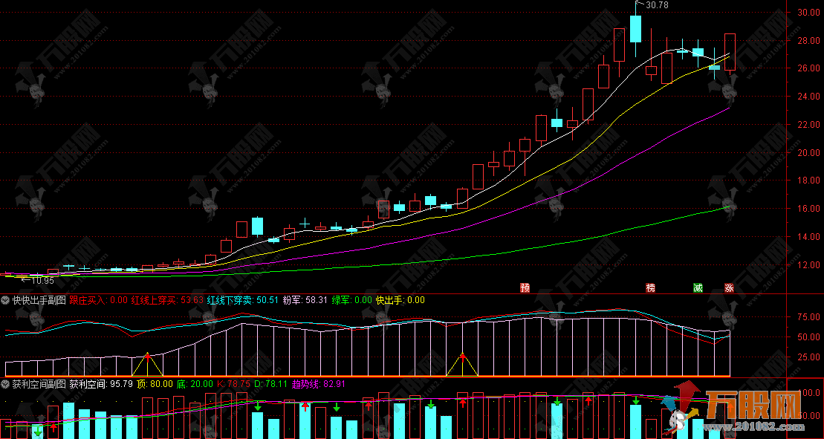Click the red 涨 info marker
The height and width of the screenshot is (439, 824).
[x=730, y=287]
